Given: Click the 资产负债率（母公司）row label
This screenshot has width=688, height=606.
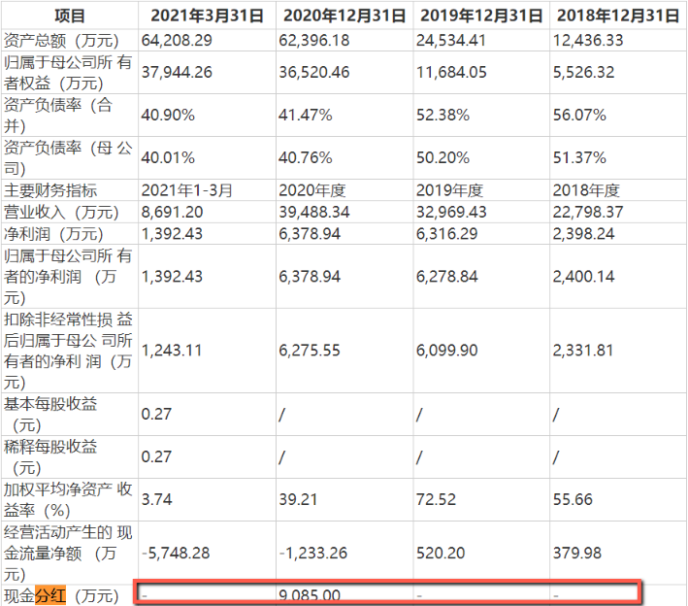Looking at the screenshot, I should [68, 157].
